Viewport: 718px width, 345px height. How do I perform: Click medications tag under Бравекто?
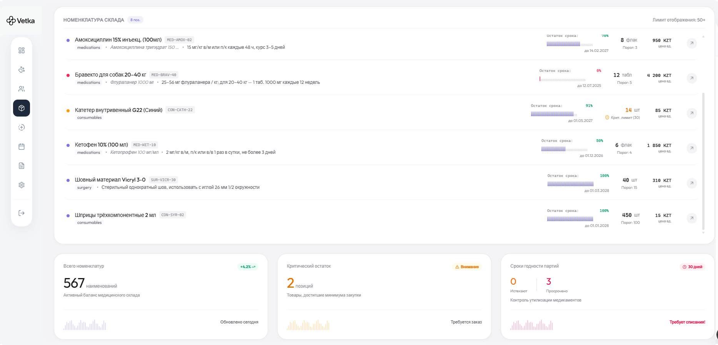click(x=88, y=83)
